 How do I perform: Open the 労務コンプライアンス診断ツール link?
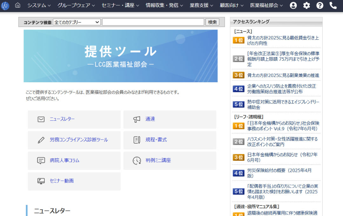(x=79, y=140)
